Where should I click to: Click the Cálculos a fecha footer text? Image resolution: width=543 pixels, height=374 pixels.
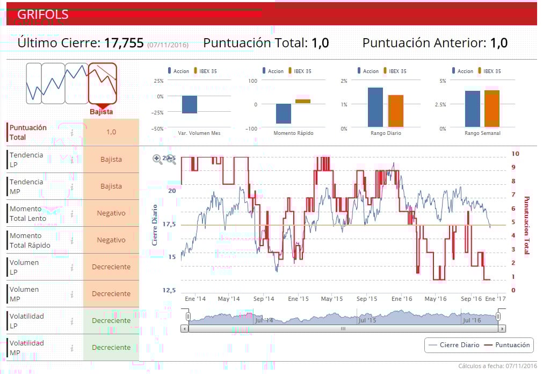498,366
